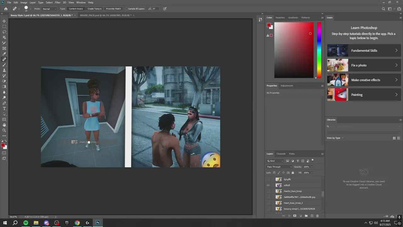Select the Zoom tool
The width and height of the screenshot is (403, 227).
(4, 130)
